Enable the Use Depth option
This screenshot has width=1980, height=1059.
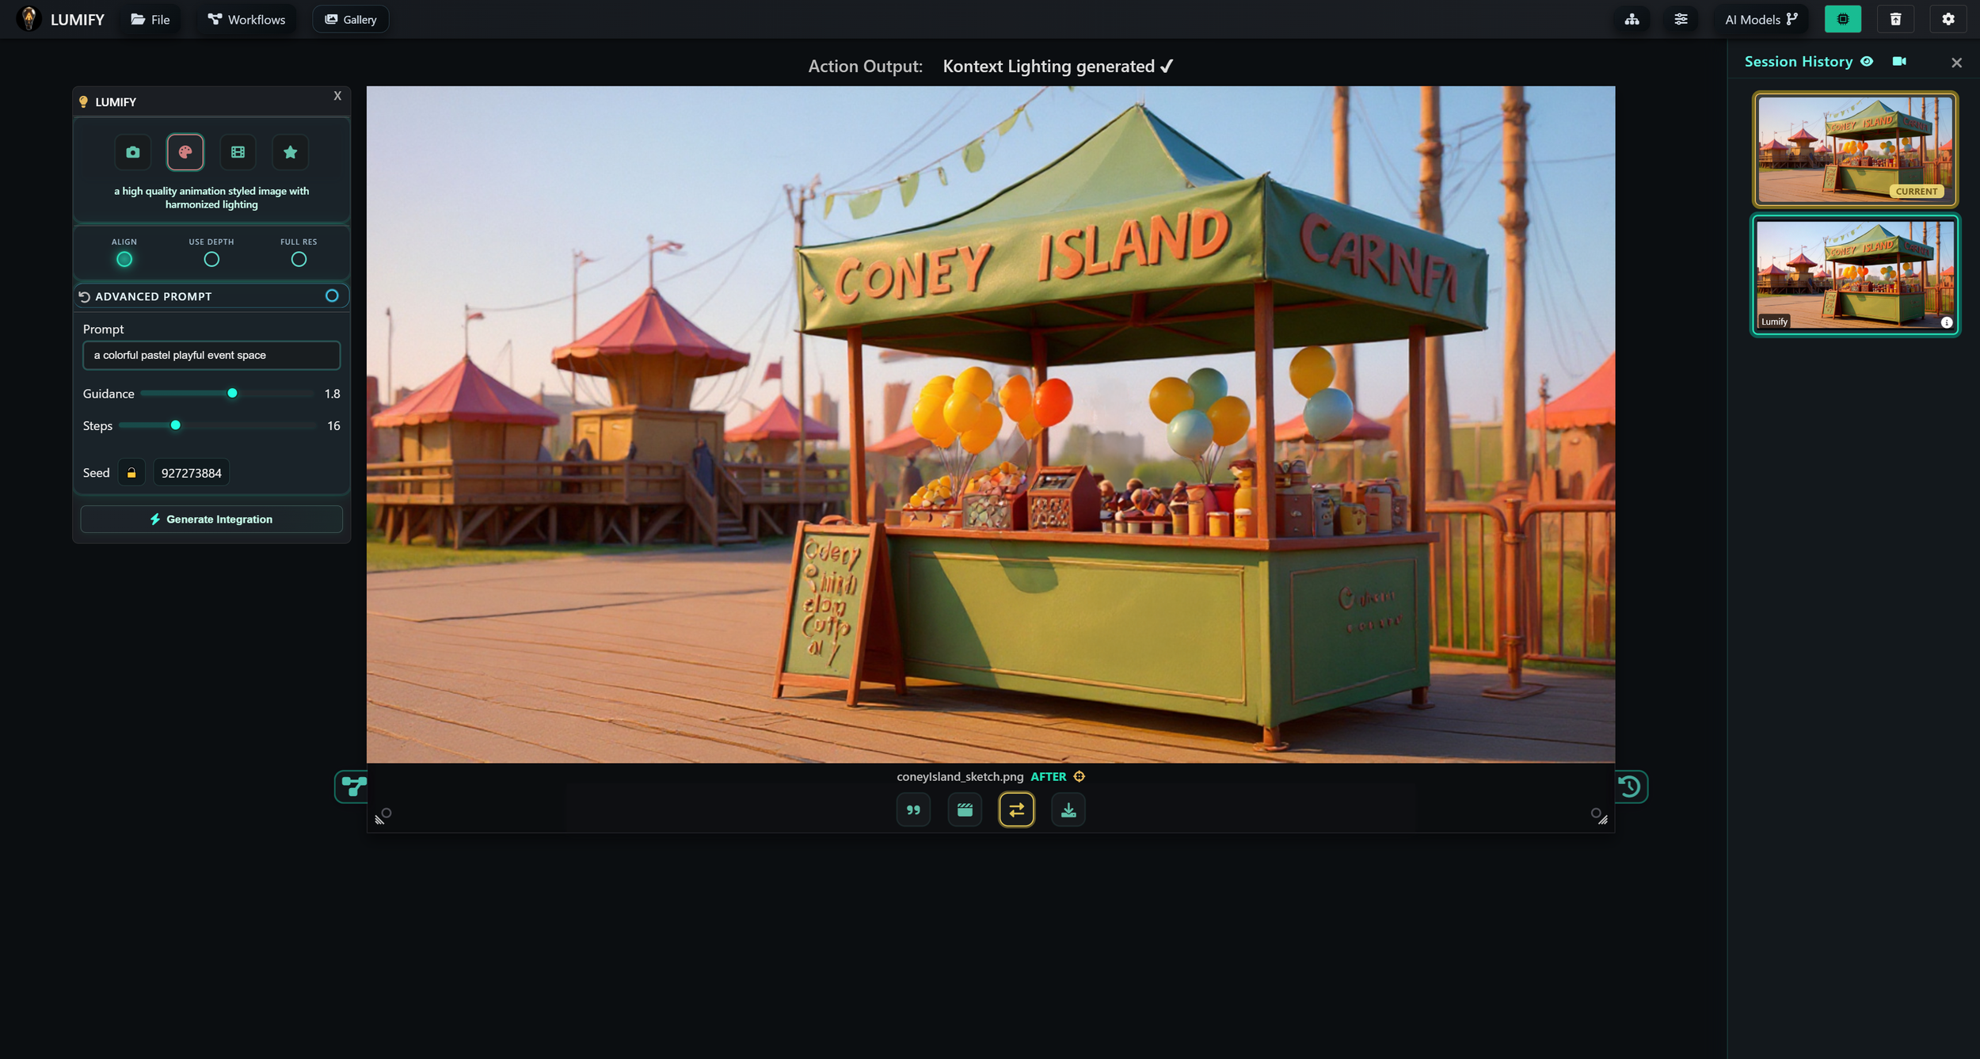[211, 259]
